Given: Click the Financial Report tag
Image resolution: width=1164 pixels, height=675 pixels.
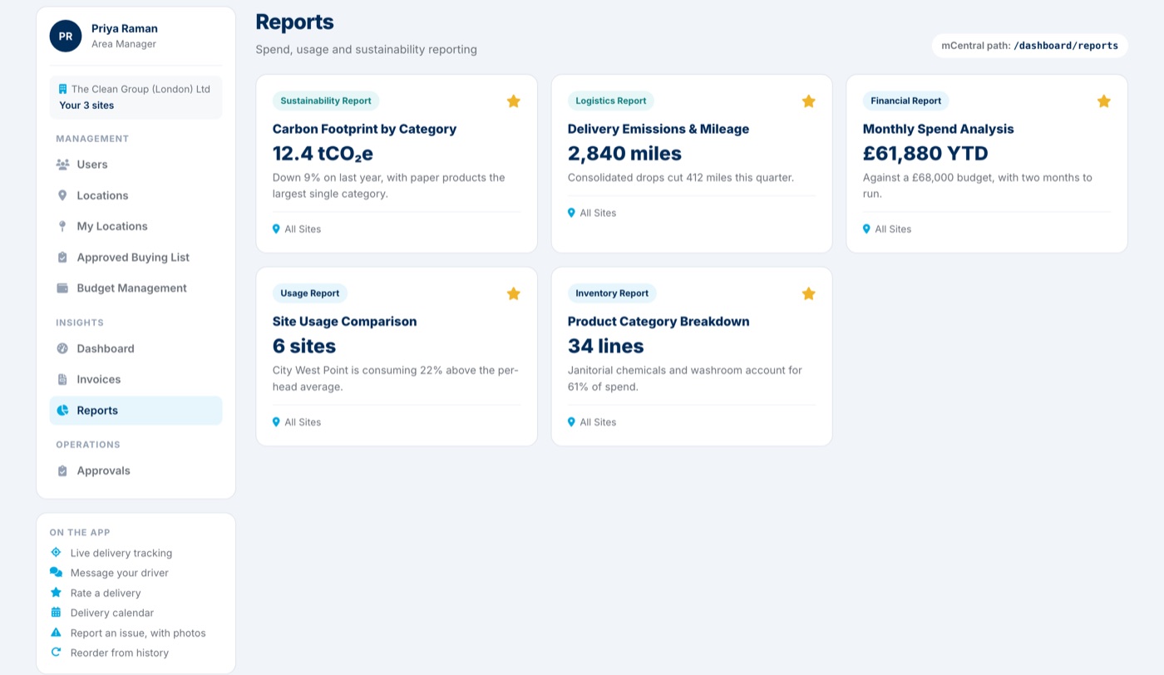Looking at the screenshot, I should pos(906,101).
